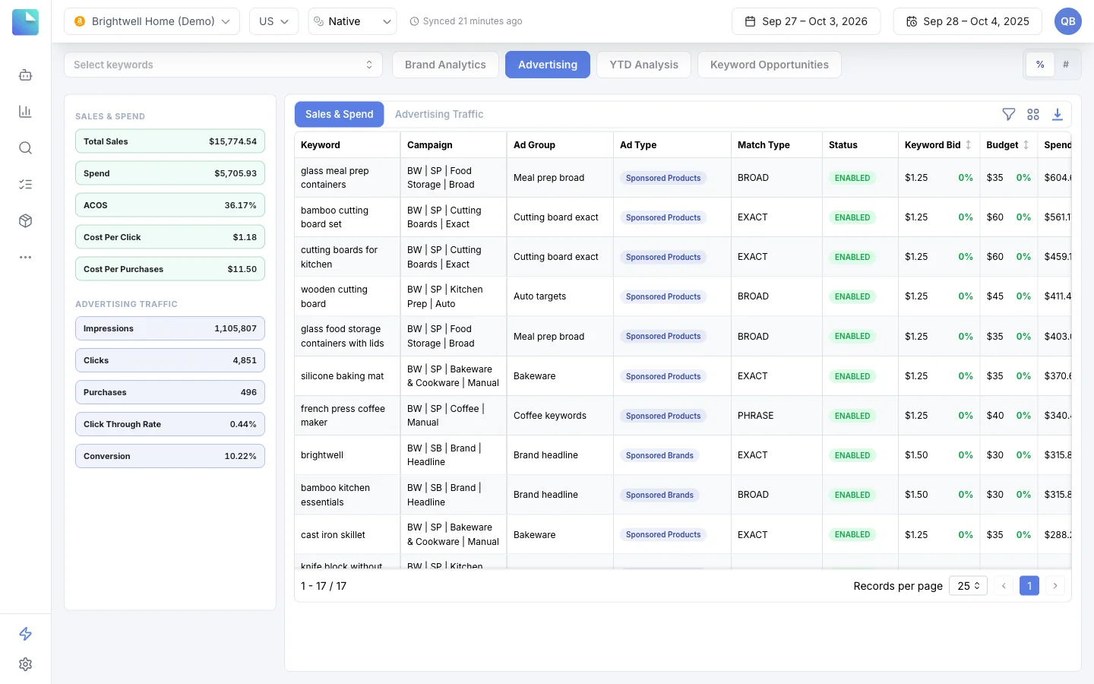Select the ACOS metric card
The image size is (1094, 684).
[170, 205]
